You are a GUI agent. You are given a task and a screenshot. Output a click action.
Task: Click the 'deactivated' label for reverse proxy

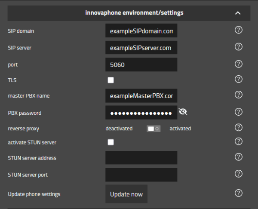pos(119,129)
